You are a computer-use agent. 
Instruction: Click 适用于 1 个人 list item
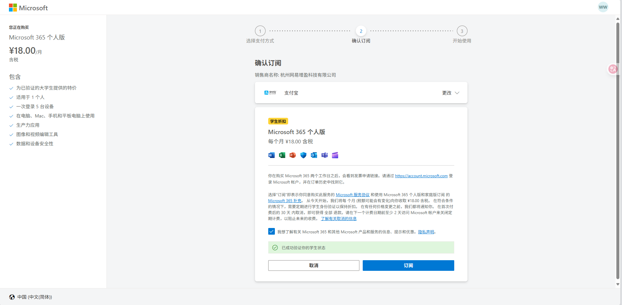click(x=30, y=97)
